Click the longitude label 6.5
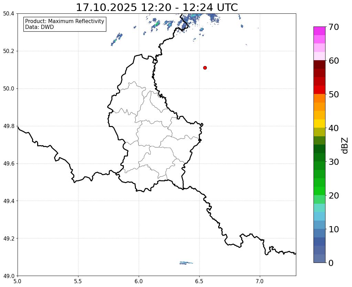Viewport: 352px width, 287px height. tap(199, 281)
